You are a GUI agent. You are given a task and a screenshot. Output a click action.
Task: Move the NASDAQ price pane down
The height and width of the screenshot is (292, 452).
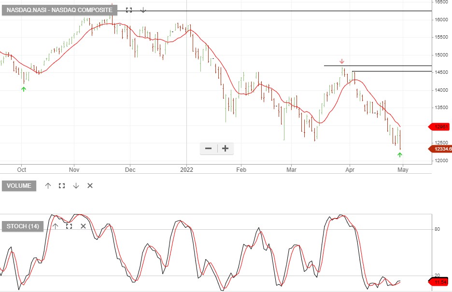[143, 10]
